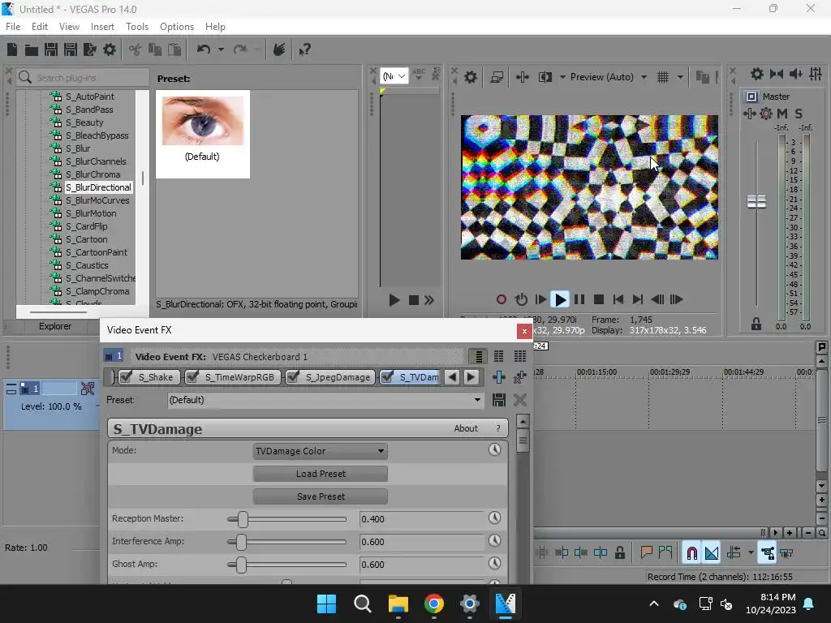
Task: Disable the S_TimeWarpRGB effect checkbox
Action: 193,377
